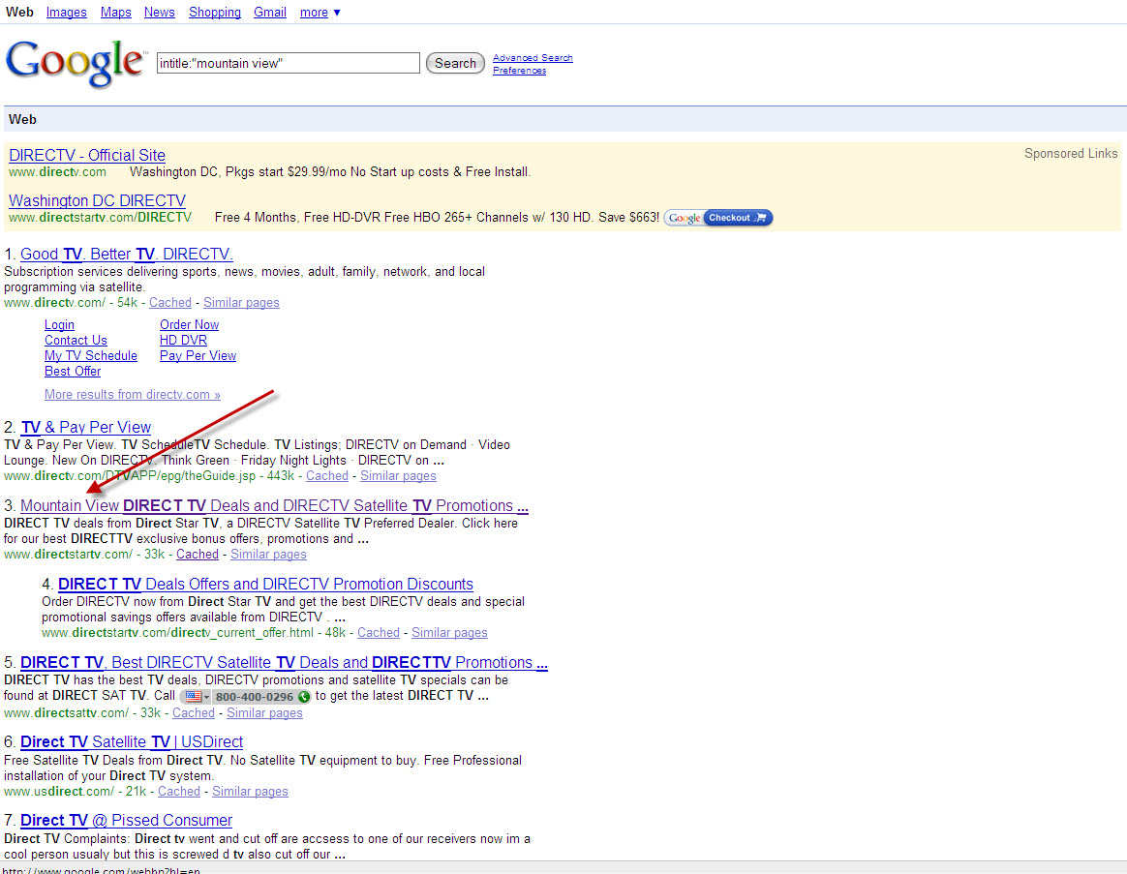Screen dimensions: 1127x874
Task: Call the 800-400-0296 phone number
Action: point(255,697)
